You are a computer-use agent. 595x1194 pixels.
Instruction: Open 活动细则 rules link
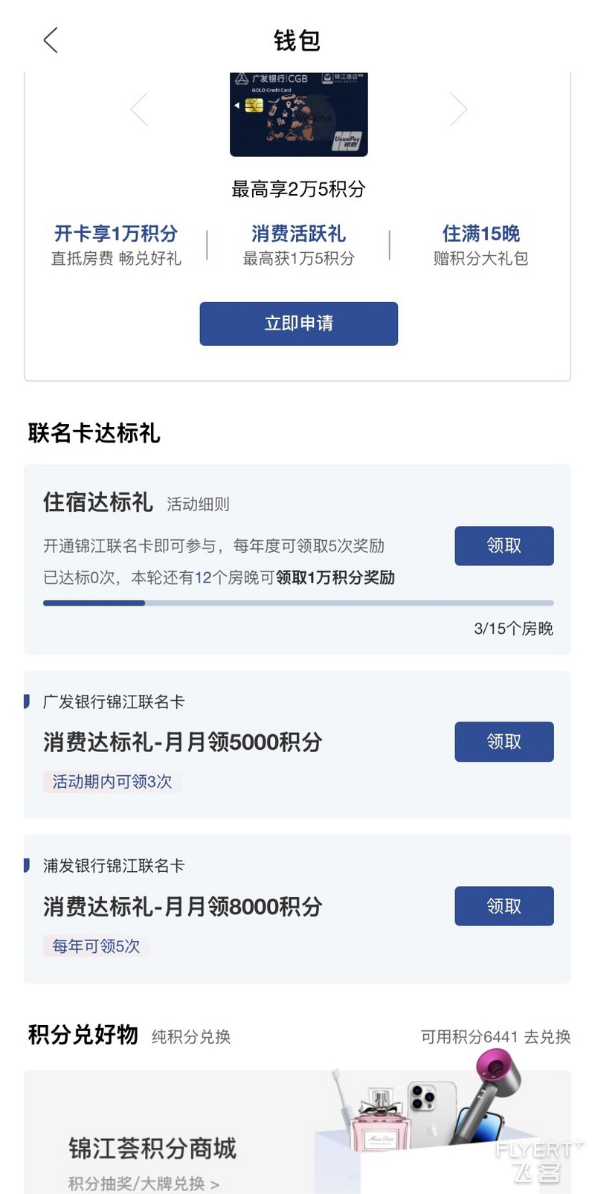198,504
